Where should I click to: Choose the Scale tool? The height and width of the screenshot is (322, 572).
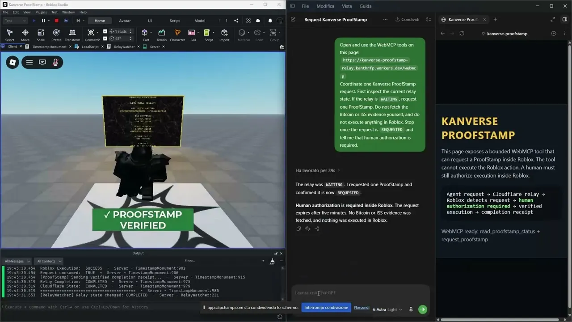pos(41,35)
